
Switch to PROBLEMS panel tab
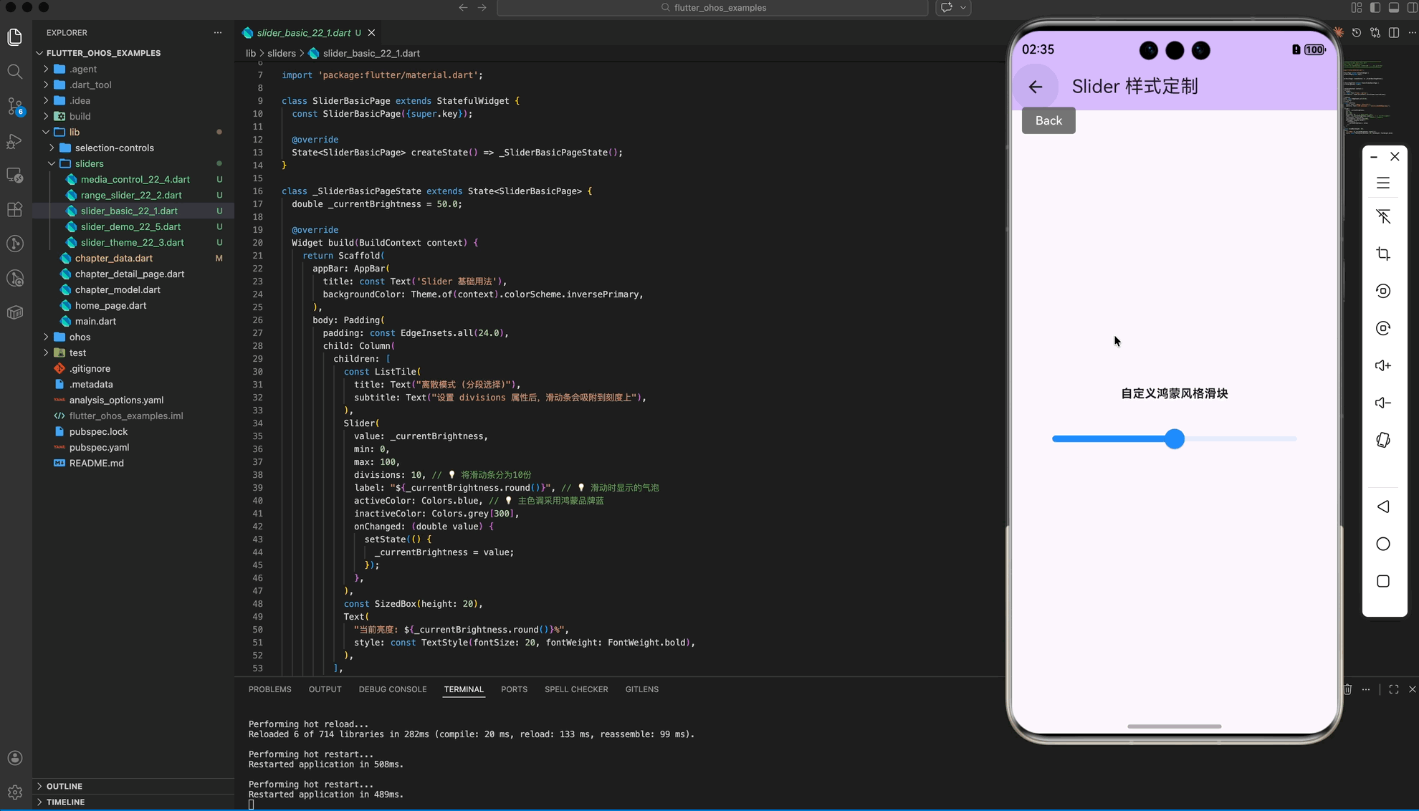coord(270,689)
